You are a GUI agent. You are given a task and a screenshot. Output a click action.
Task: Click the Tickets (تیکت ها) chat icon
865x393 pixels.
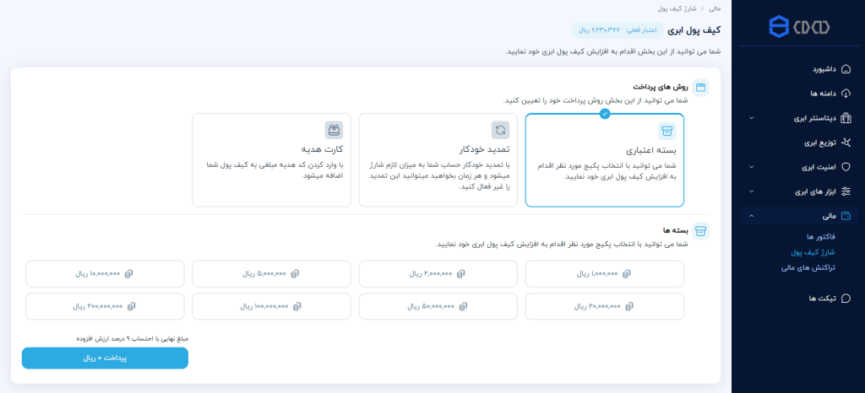[846, 298]
